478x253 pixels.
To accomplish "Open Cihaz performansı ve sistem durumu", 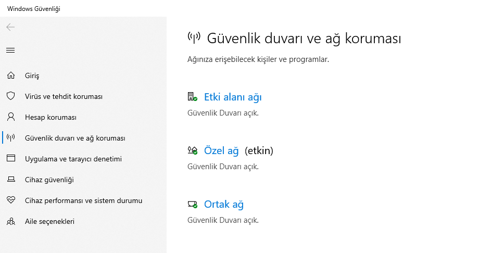I will coord(83,200).
